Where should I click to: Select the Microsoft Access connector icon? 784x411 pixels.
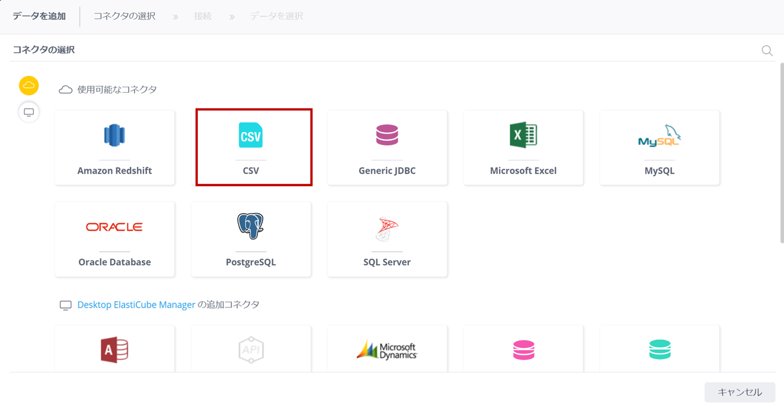click(x=115, y=350)
